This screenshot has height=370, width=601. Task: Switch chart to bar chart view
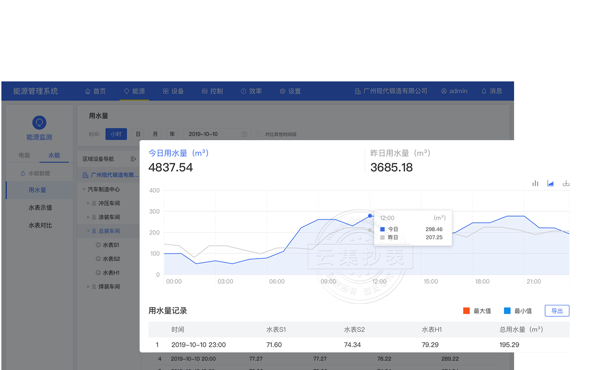click(535, 184)
